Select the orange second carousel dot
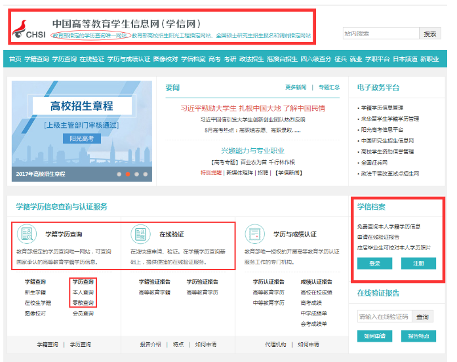457x362 pixels. click(x=128, y=174)
